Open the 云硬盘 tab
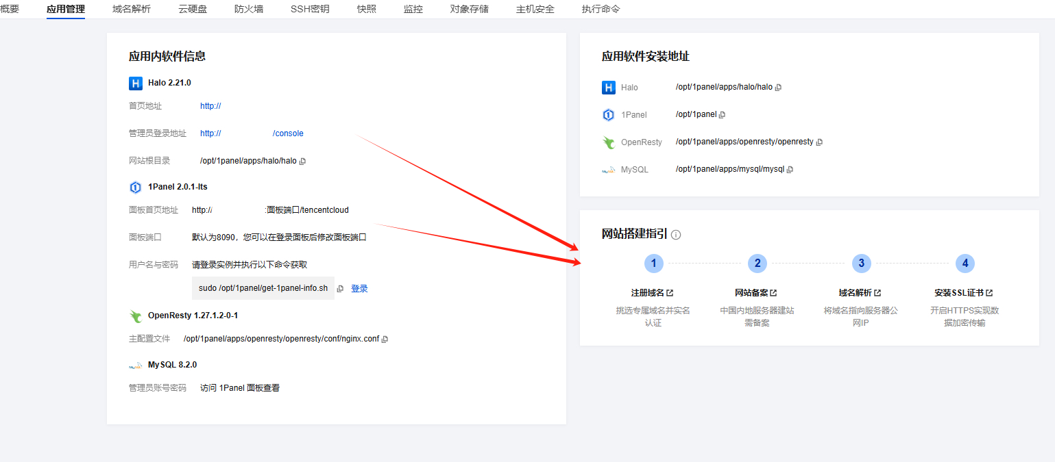Image resolution: width=1055 pixels, height=462 pixels. point(193,9)
